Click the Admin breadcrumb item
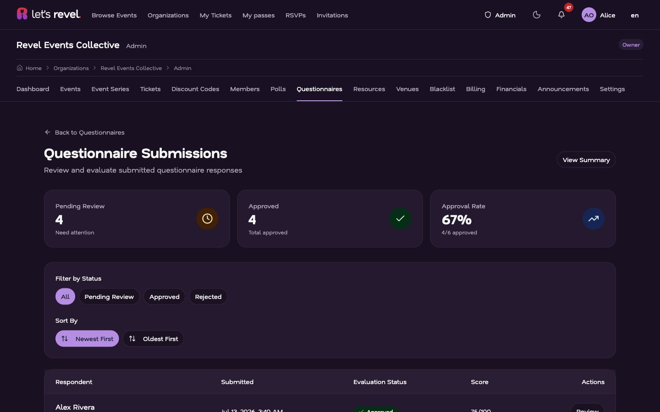 pyautogui.click(x=182, y=68)
